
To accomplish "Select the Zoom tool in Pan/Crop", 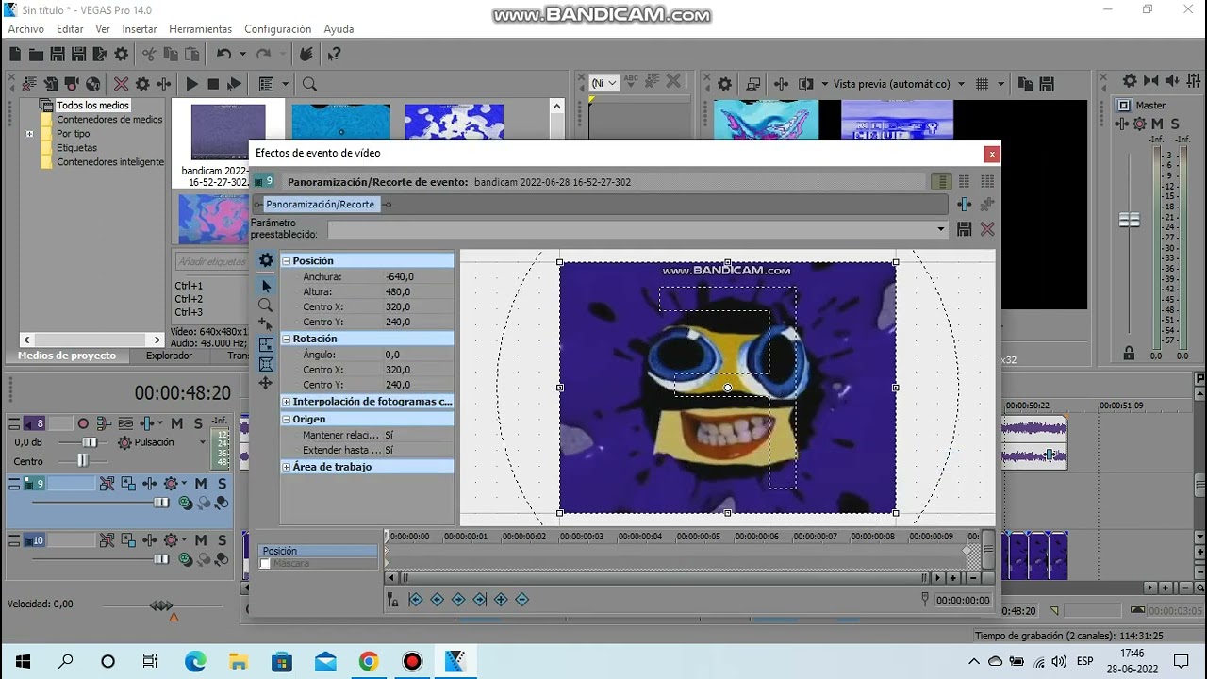I will [x=266, y=306].
